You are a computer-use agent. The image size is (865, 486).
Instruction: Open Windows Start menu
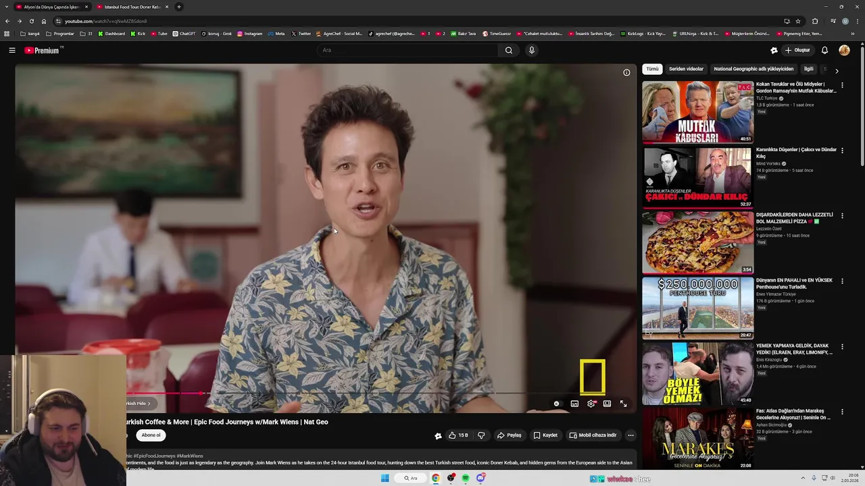click(x=385, y=478)
